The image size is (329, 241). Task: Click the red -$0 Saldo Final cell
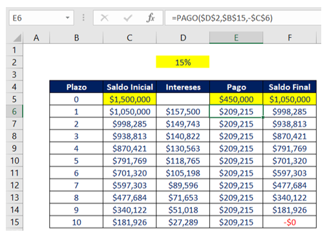290,222
